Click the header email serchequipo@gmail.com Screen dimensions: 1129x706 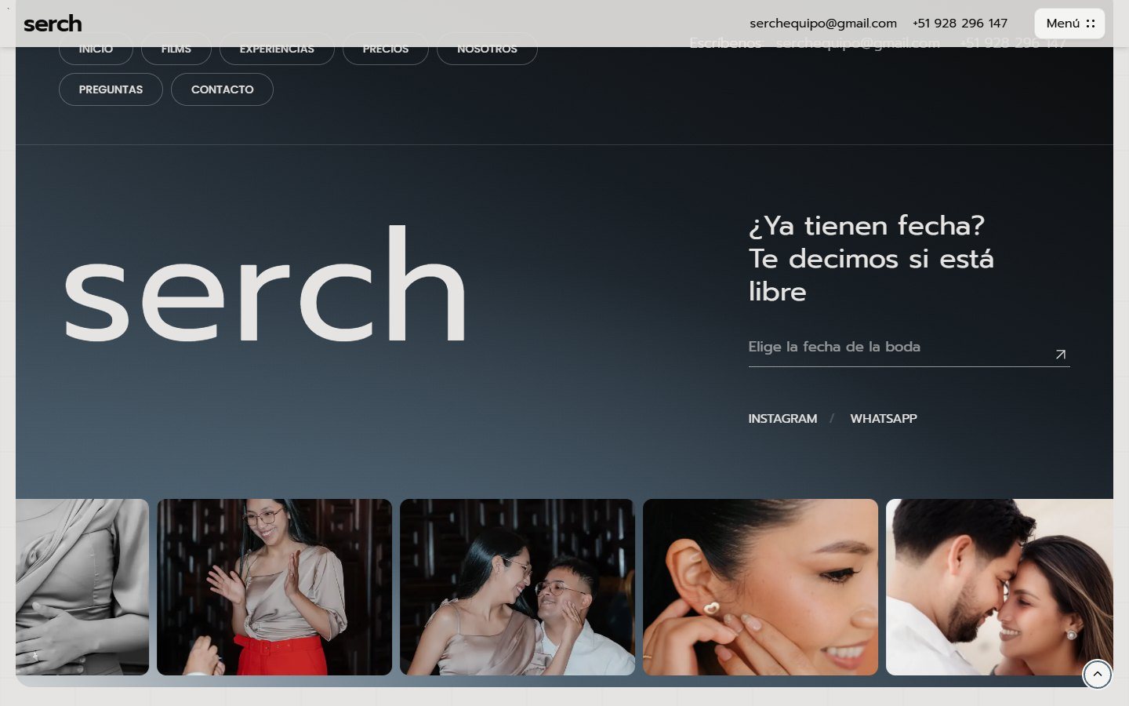coord(823,24)
